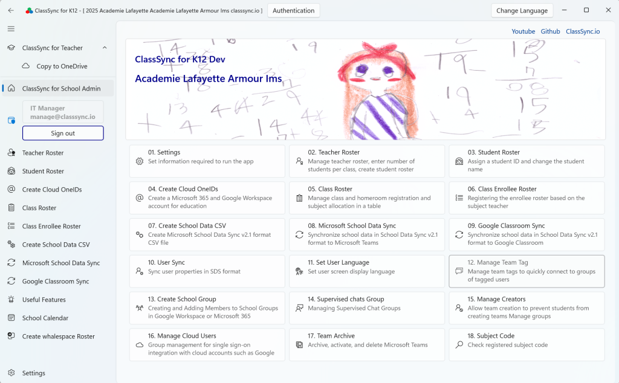The height and width of the screenshot is (383, 619).
Task: Click the Class Roster sidebar icon
Action: point(11,208)
